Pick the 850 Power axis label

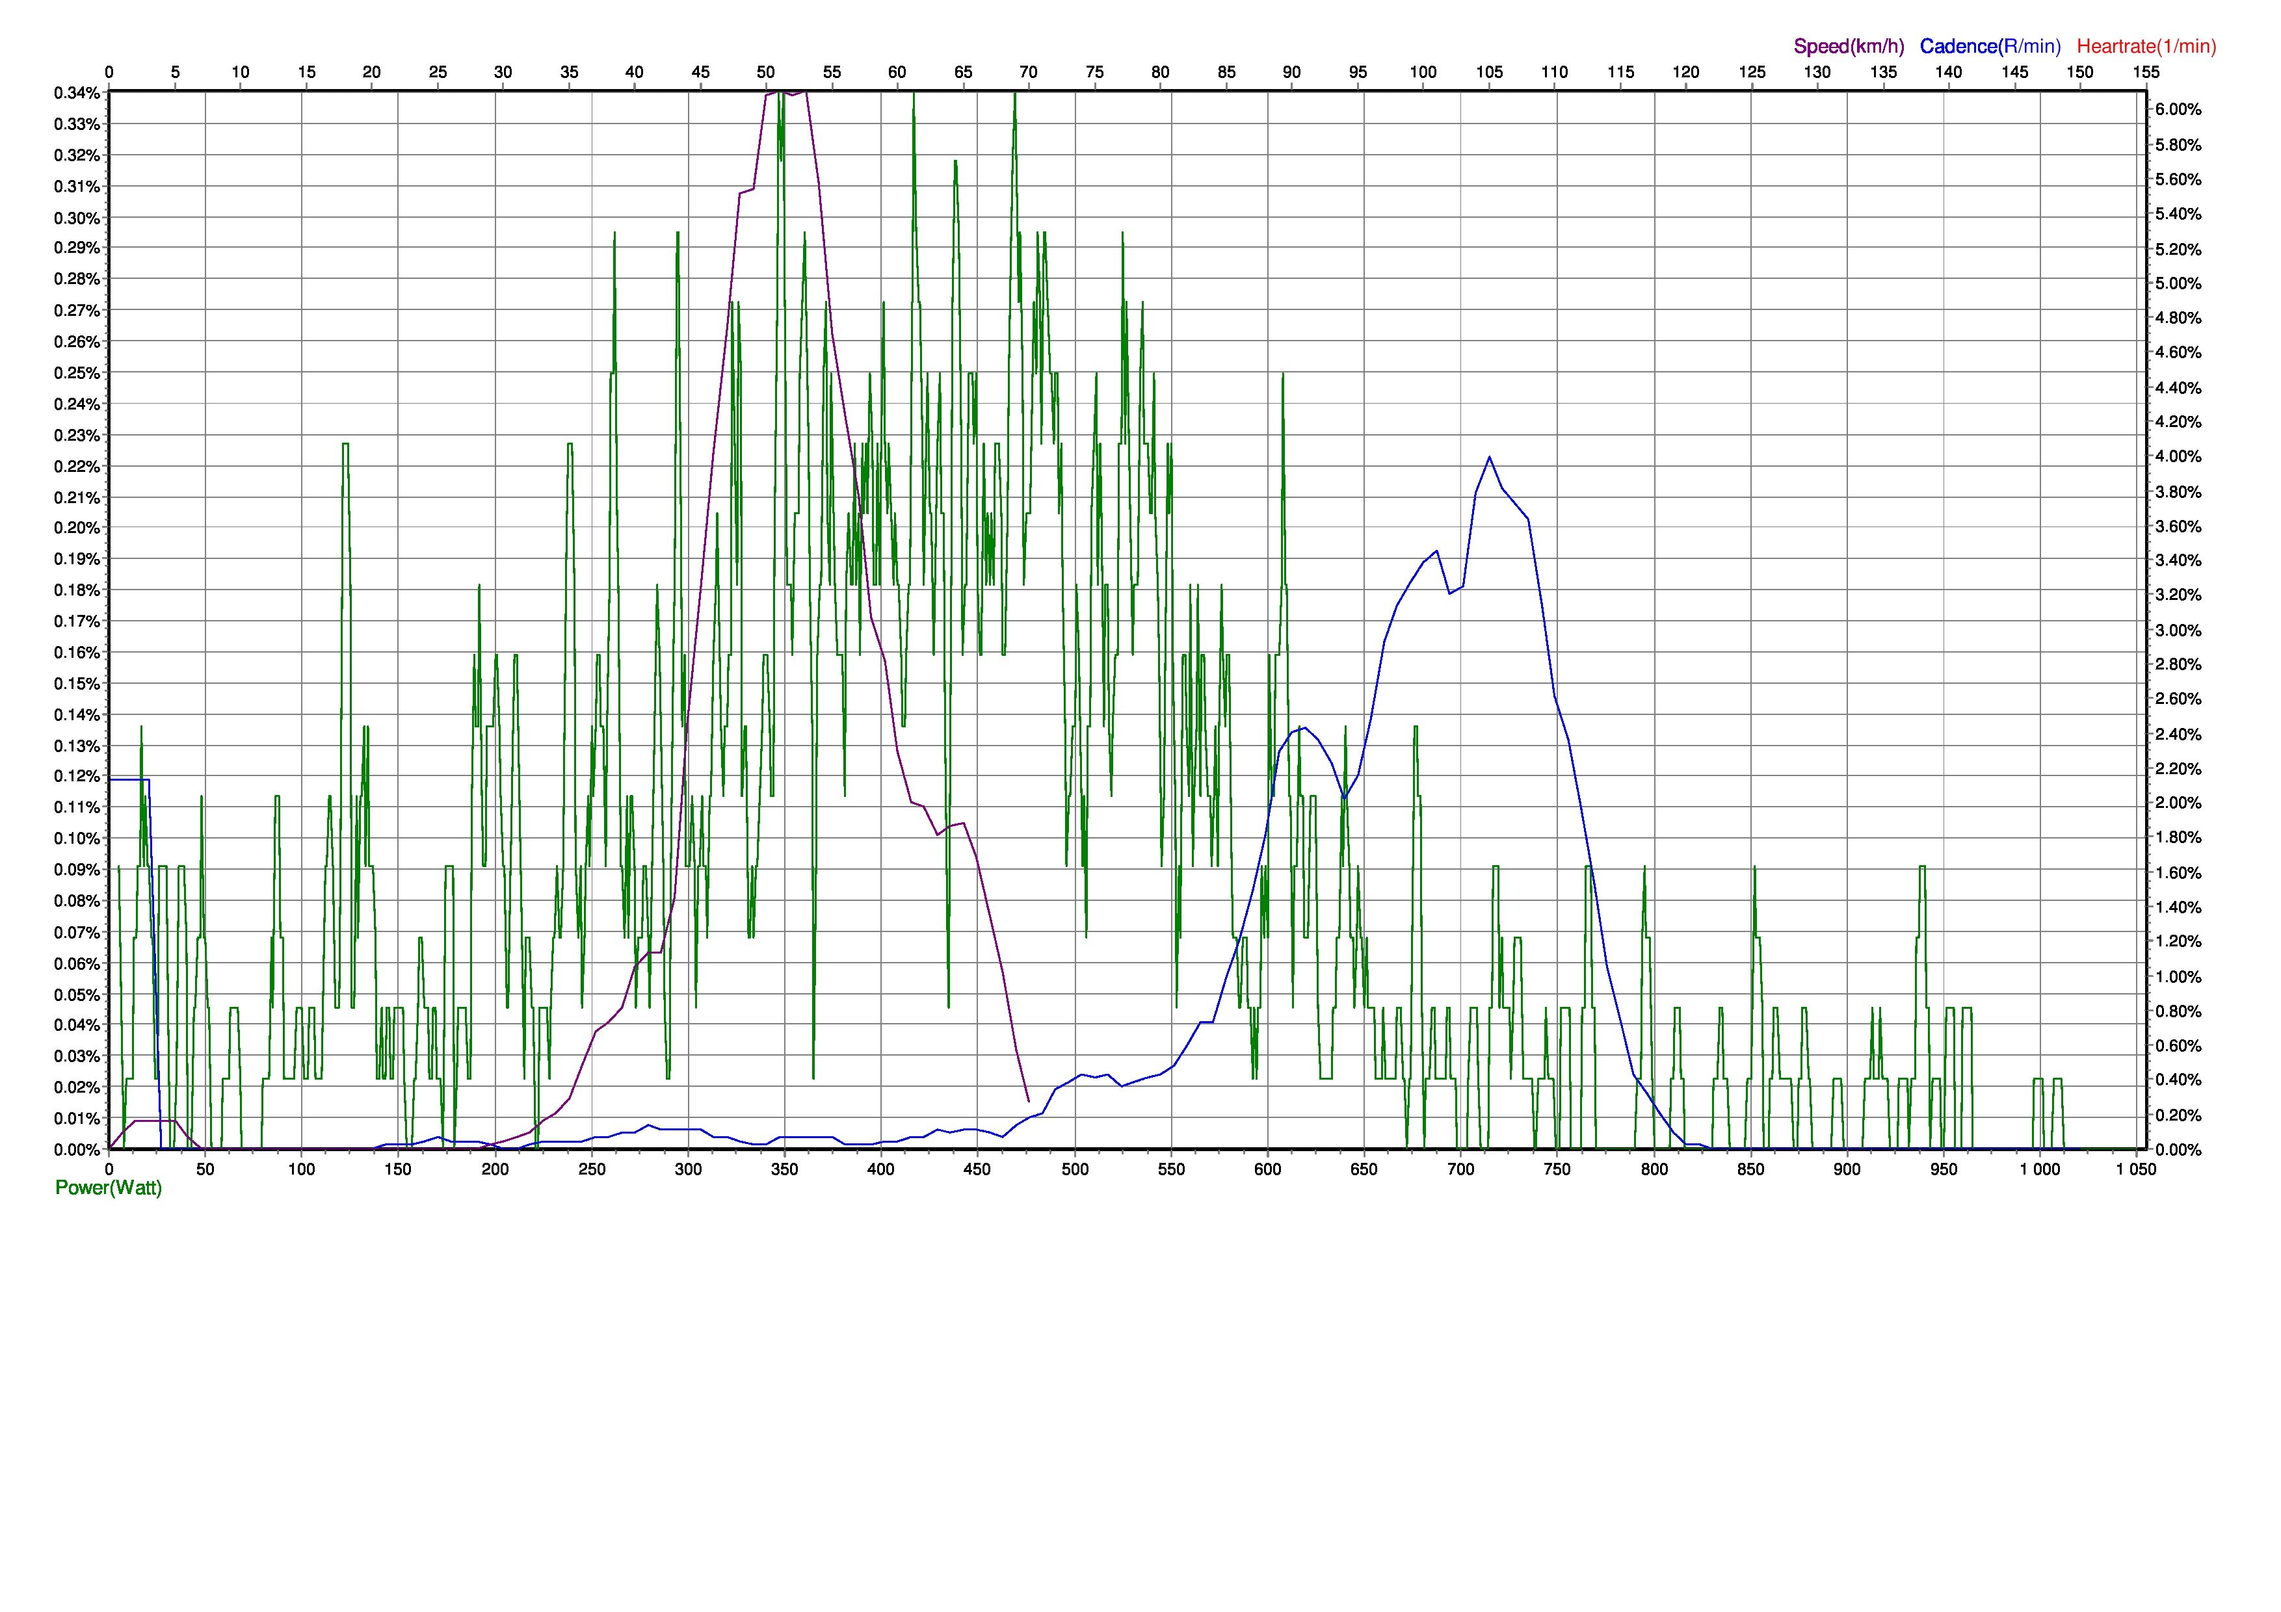[1750, 1169]
